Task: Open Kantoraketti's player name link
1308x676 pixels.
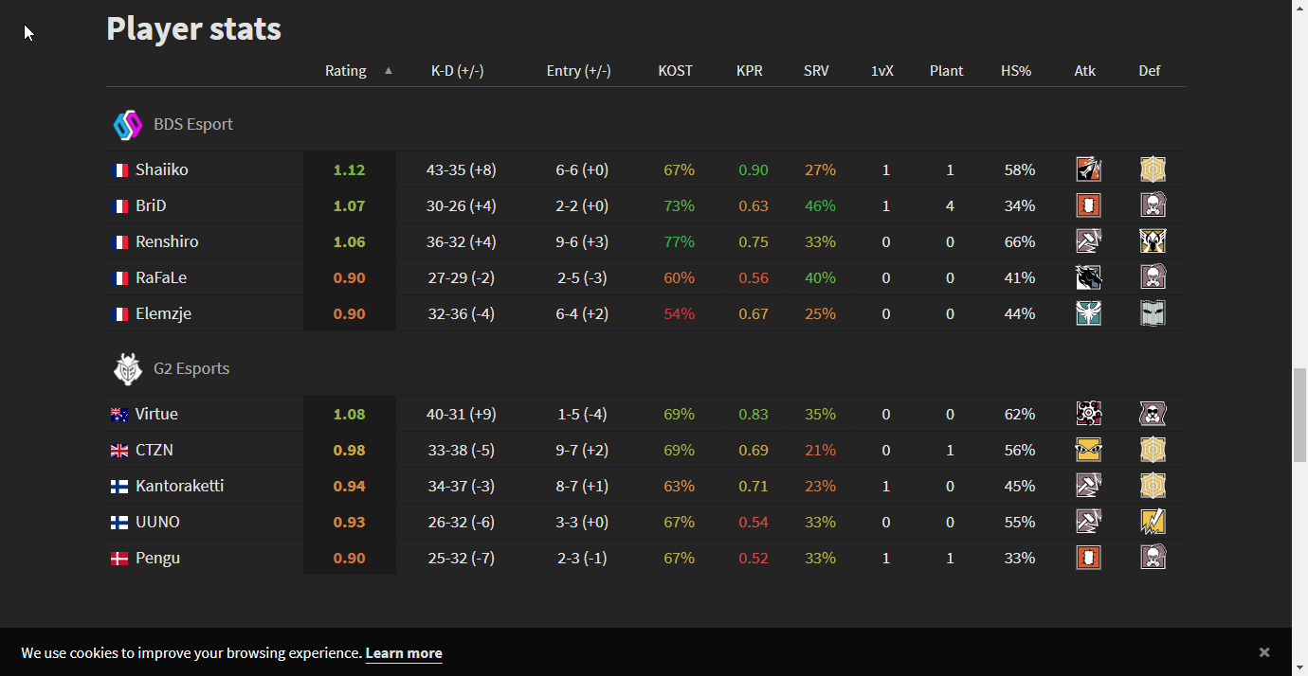Action: [x=179, y=487]
